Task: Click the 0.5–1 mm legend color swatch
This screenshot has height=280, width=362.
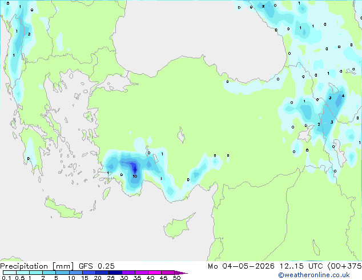Action: (23, 273)
